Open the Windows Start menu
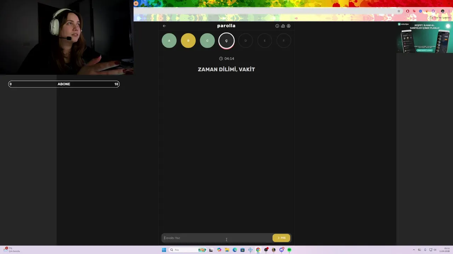The image size is (453, 254). [164, 250]
